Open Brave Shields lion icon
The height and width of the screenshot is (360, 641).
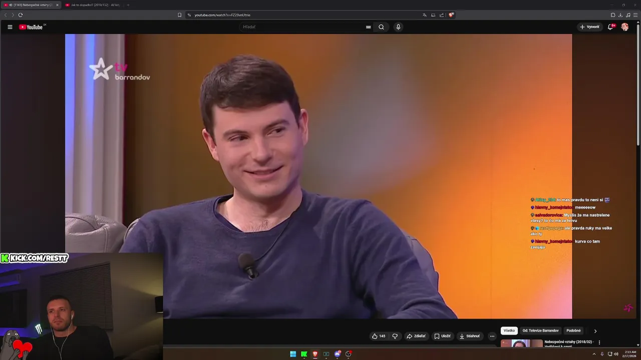click(x=451, y=15)
